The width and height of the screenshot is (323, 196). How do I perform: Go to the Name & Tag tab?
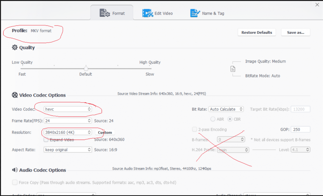point(207,13)
